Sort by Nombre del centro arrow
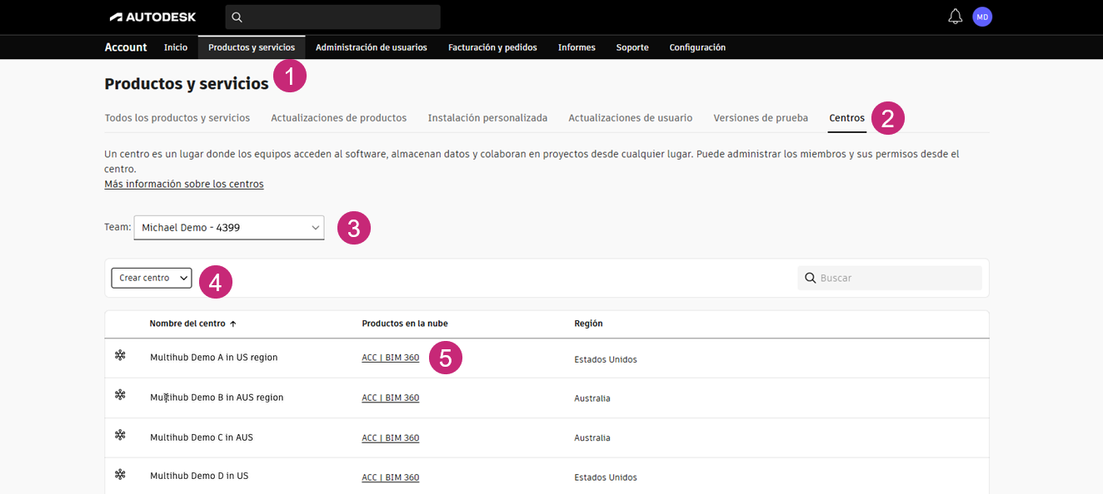This screenshot has height=494, width=1103. (232, 324)
